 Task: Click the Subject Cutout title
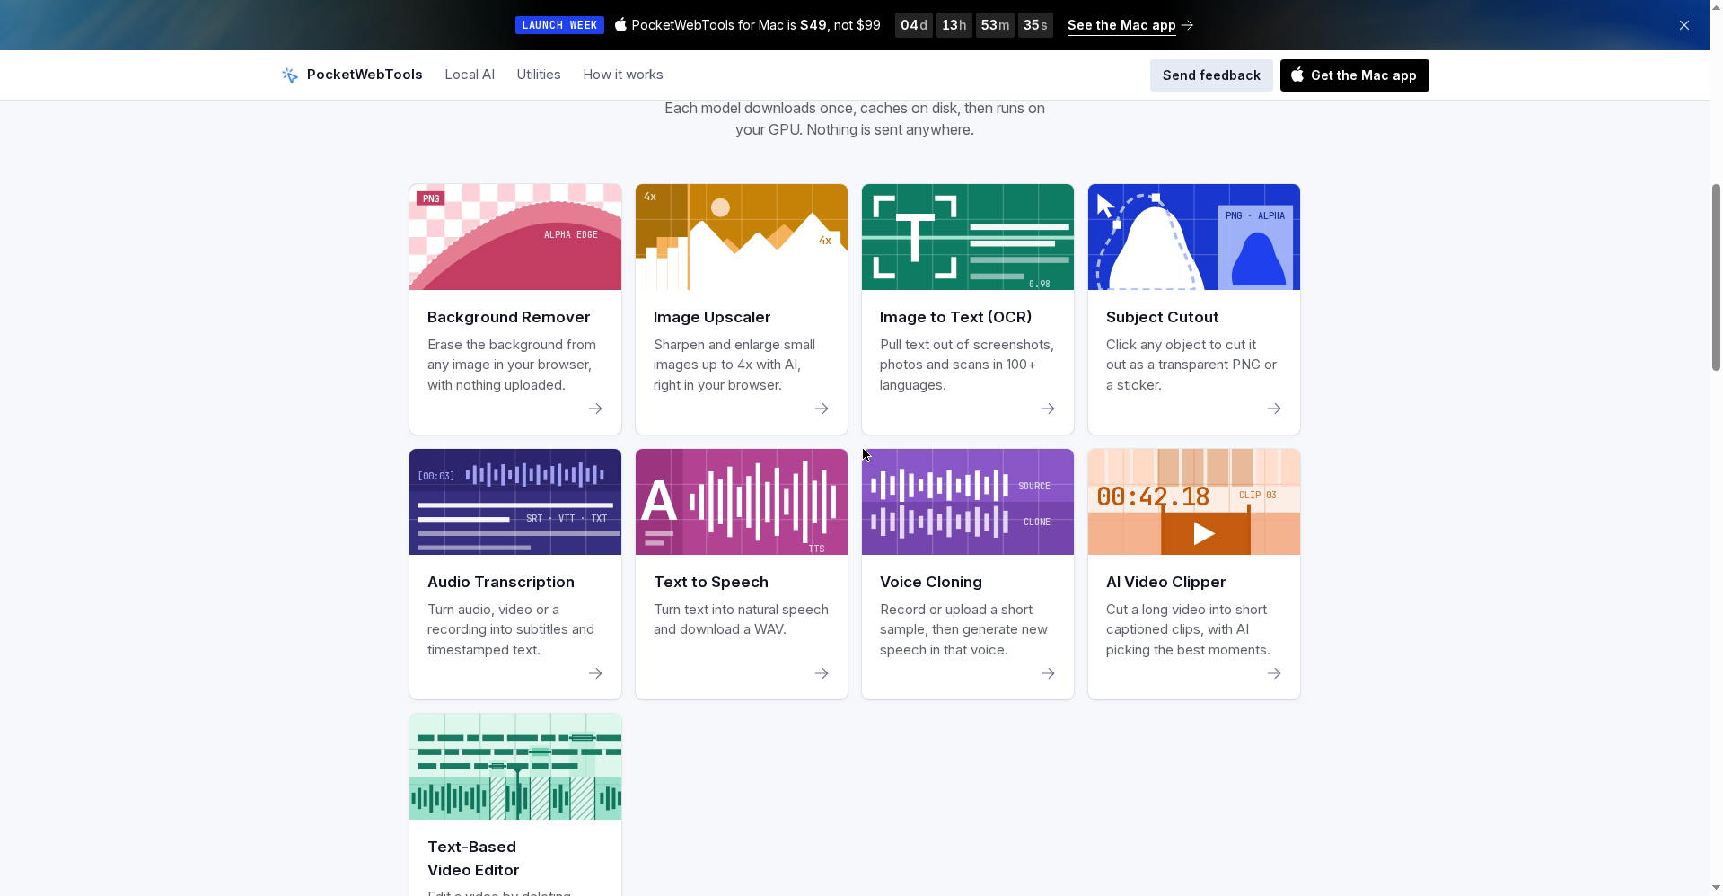[1162, 317]
